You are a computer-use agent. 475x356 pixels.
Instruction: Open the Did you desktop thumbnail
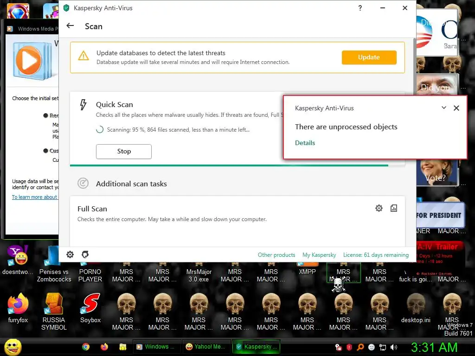[436, 83]
